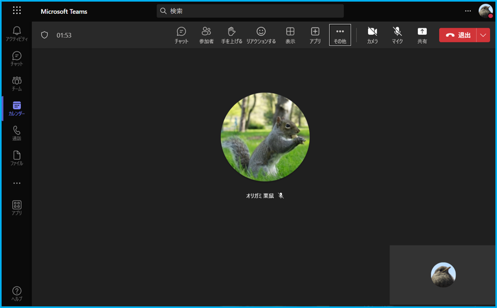This screenshot has height=308, width=497.
Task: Expand more apps in left sidebar
Action: coord(17,183)
